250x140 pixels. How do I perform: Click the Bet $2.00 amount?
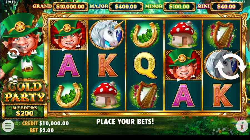coord(42,130)
